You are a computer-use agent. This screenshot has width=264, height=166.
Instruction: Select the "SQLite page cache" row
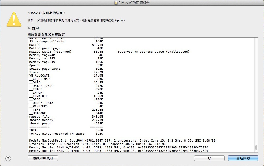tap(66, 69)
